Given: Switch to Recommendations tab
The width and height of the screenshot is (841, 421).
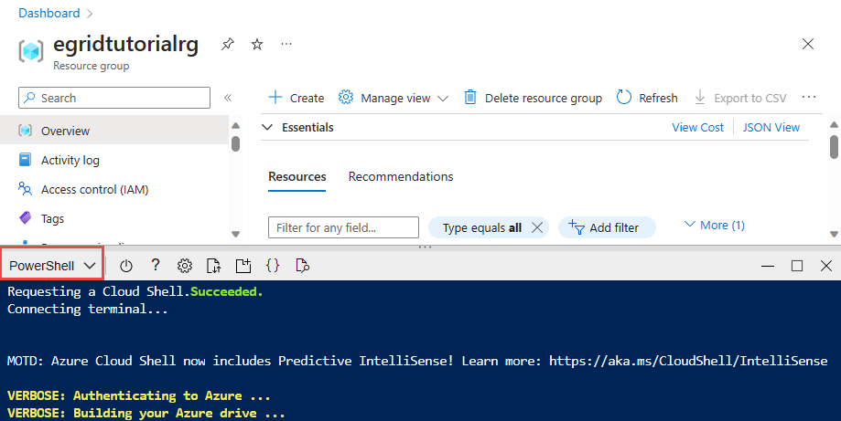Looking at the screenshot, I should [x=401, y=176].
